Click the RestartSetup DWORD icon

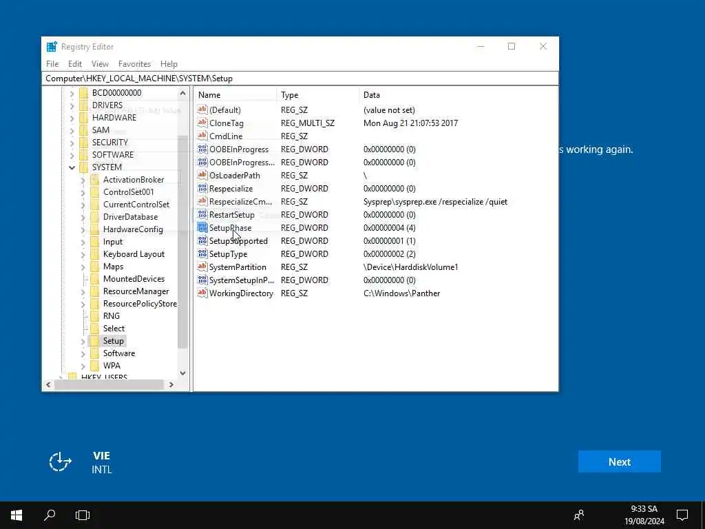[202, 215]
